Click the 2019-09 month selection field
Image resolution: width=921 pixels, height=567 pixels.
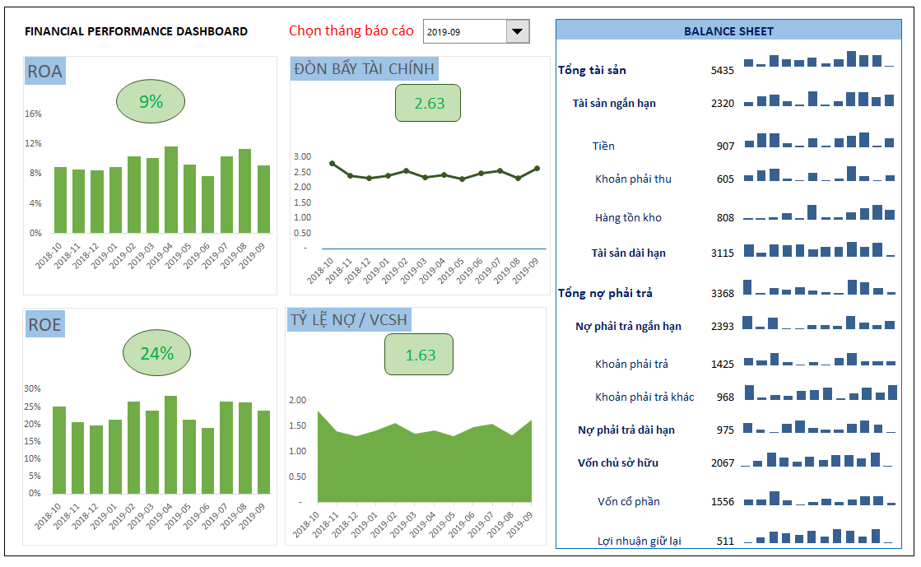coord(463,32)
